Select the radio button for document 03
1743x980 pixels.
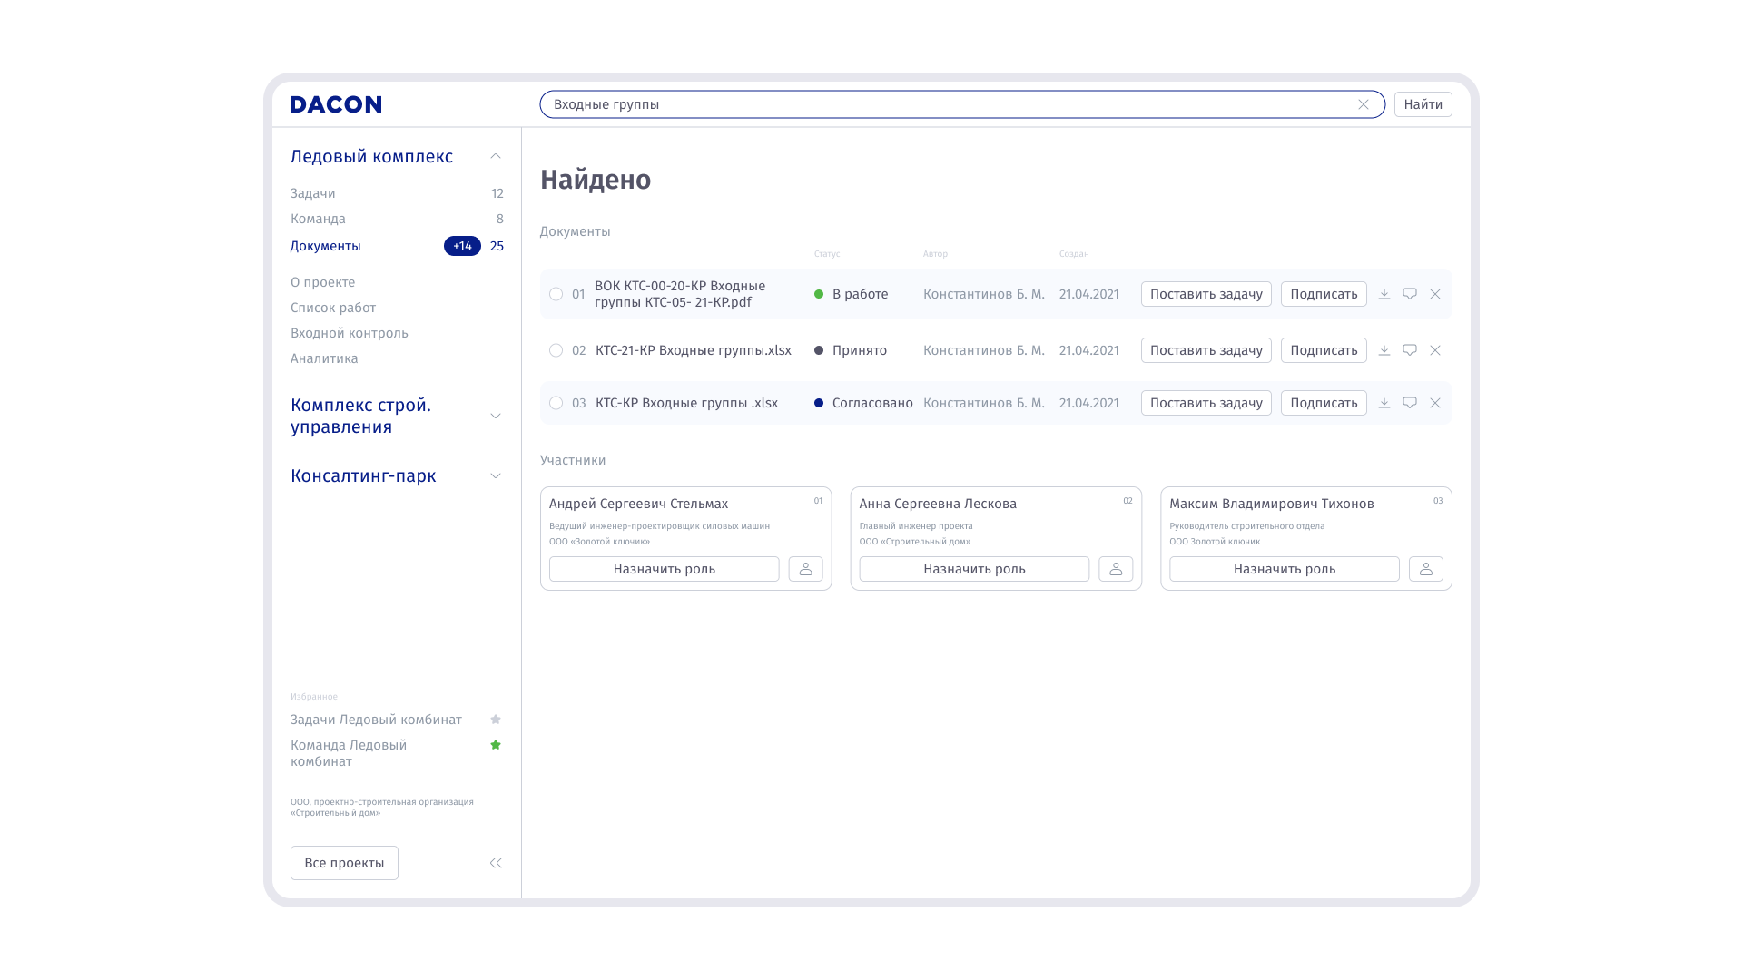tap(556, 403)
